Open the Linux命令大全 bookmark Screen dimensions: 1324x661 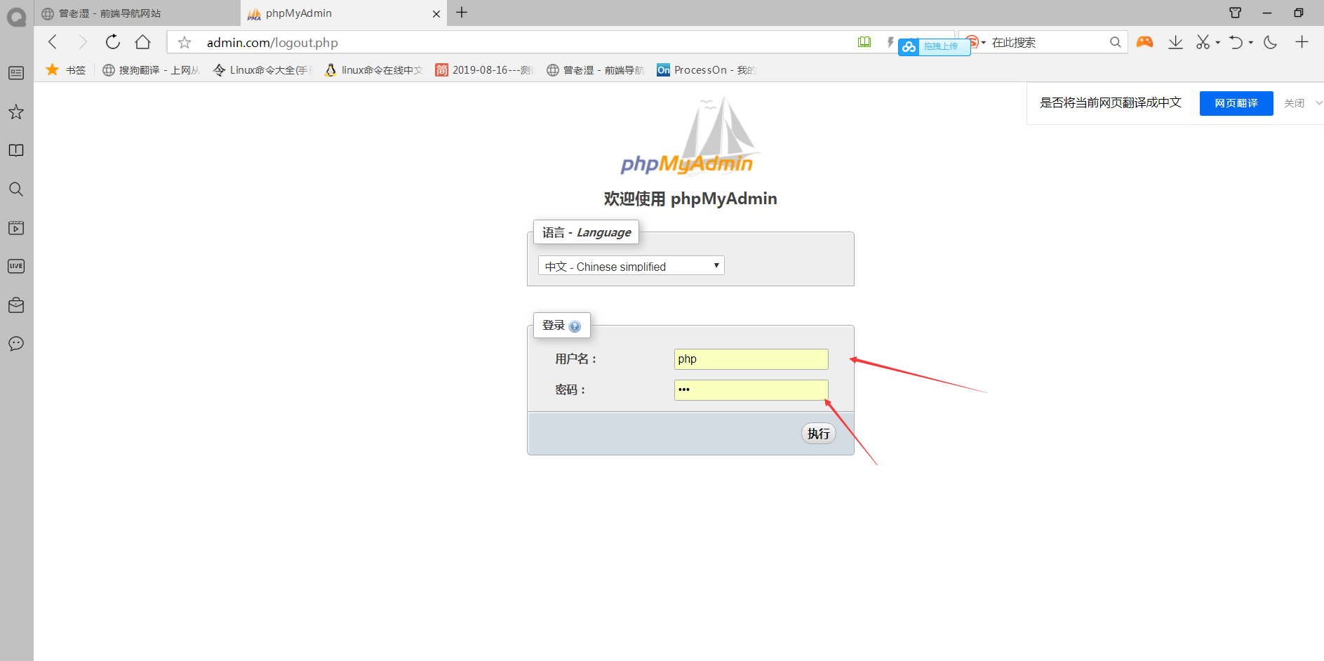pyautogui.click(x=263, y=69)
